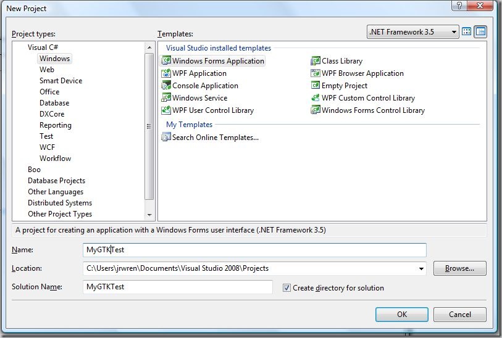Select the WPF Application template icon
The width and height of the screenshot is (502, 338).
[166, 73]
